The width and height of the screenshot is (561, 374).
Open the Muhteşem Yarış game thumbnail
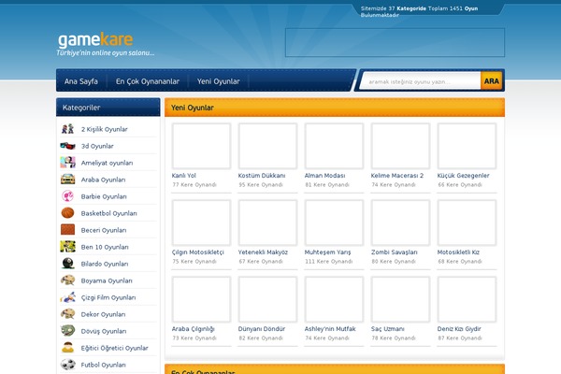(x=334, y=223)
